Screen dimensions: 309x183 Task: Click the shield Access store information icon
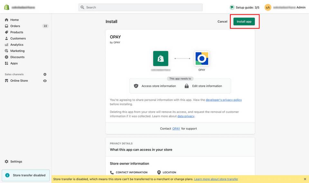(136, 86)
